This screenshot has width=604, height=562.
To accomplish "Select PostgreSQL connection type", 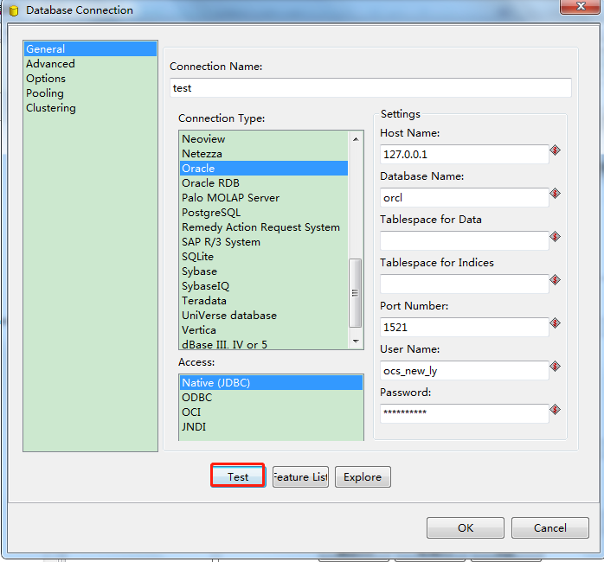I will click(264, 213).
